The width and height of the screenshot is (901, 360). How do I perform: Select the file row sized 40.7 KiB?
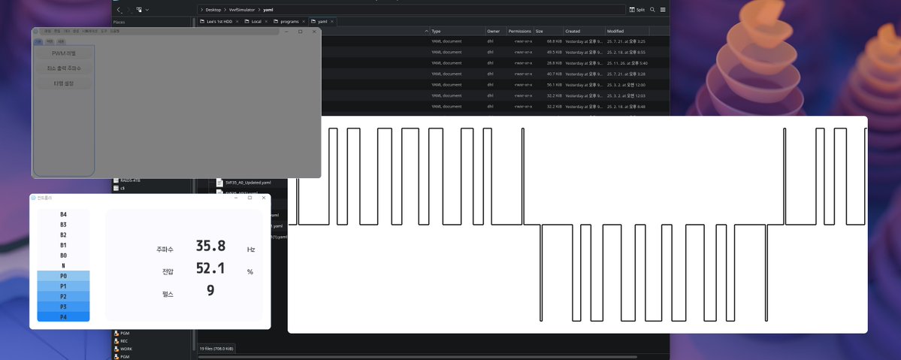494,74
